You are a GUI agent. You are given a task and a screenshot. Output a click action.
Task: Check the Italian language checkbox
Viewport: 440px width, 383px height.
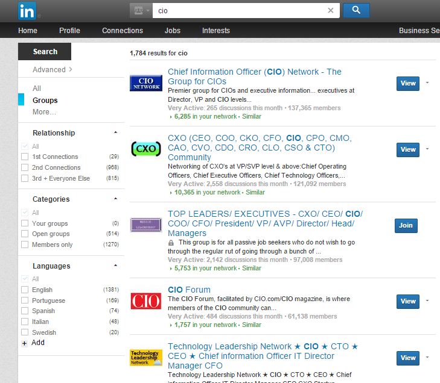point(25,322)
